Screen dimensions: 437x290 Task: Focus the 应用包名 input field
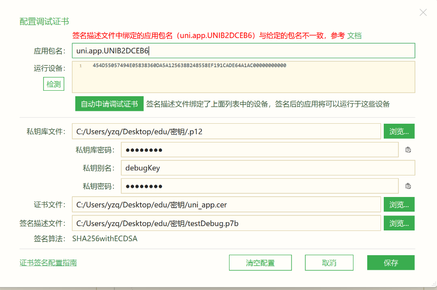[244, 50]
